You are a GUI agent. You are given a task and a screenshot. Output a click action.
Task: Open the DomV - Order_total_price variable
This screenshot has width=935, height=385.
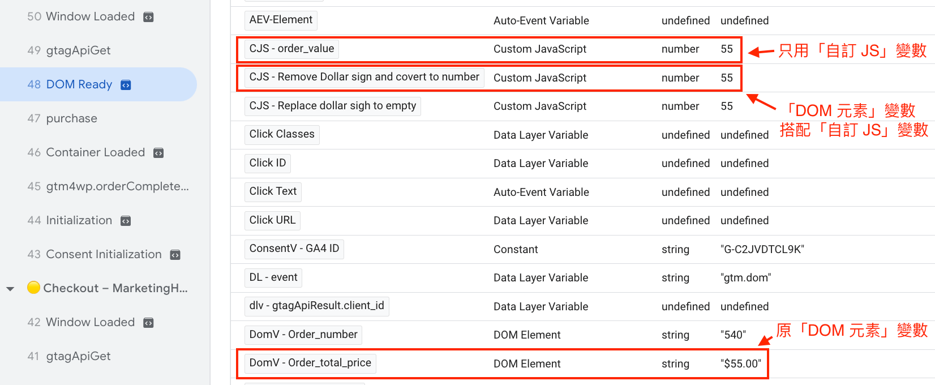tap(310, 363)
